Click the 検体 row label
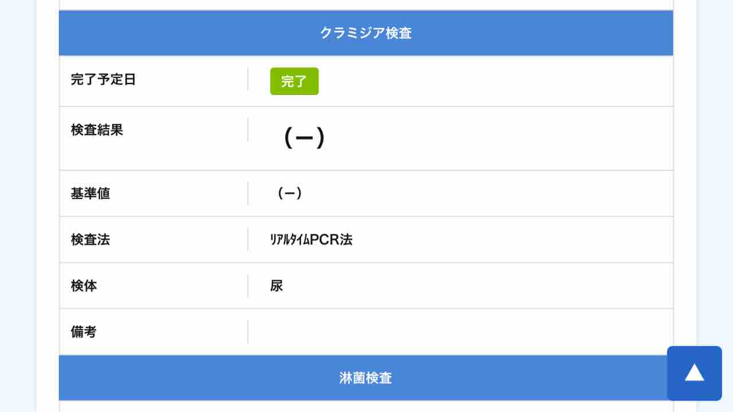Image resolution: width=733 pixels, height=412 pixels. click(x=84, y=286)
